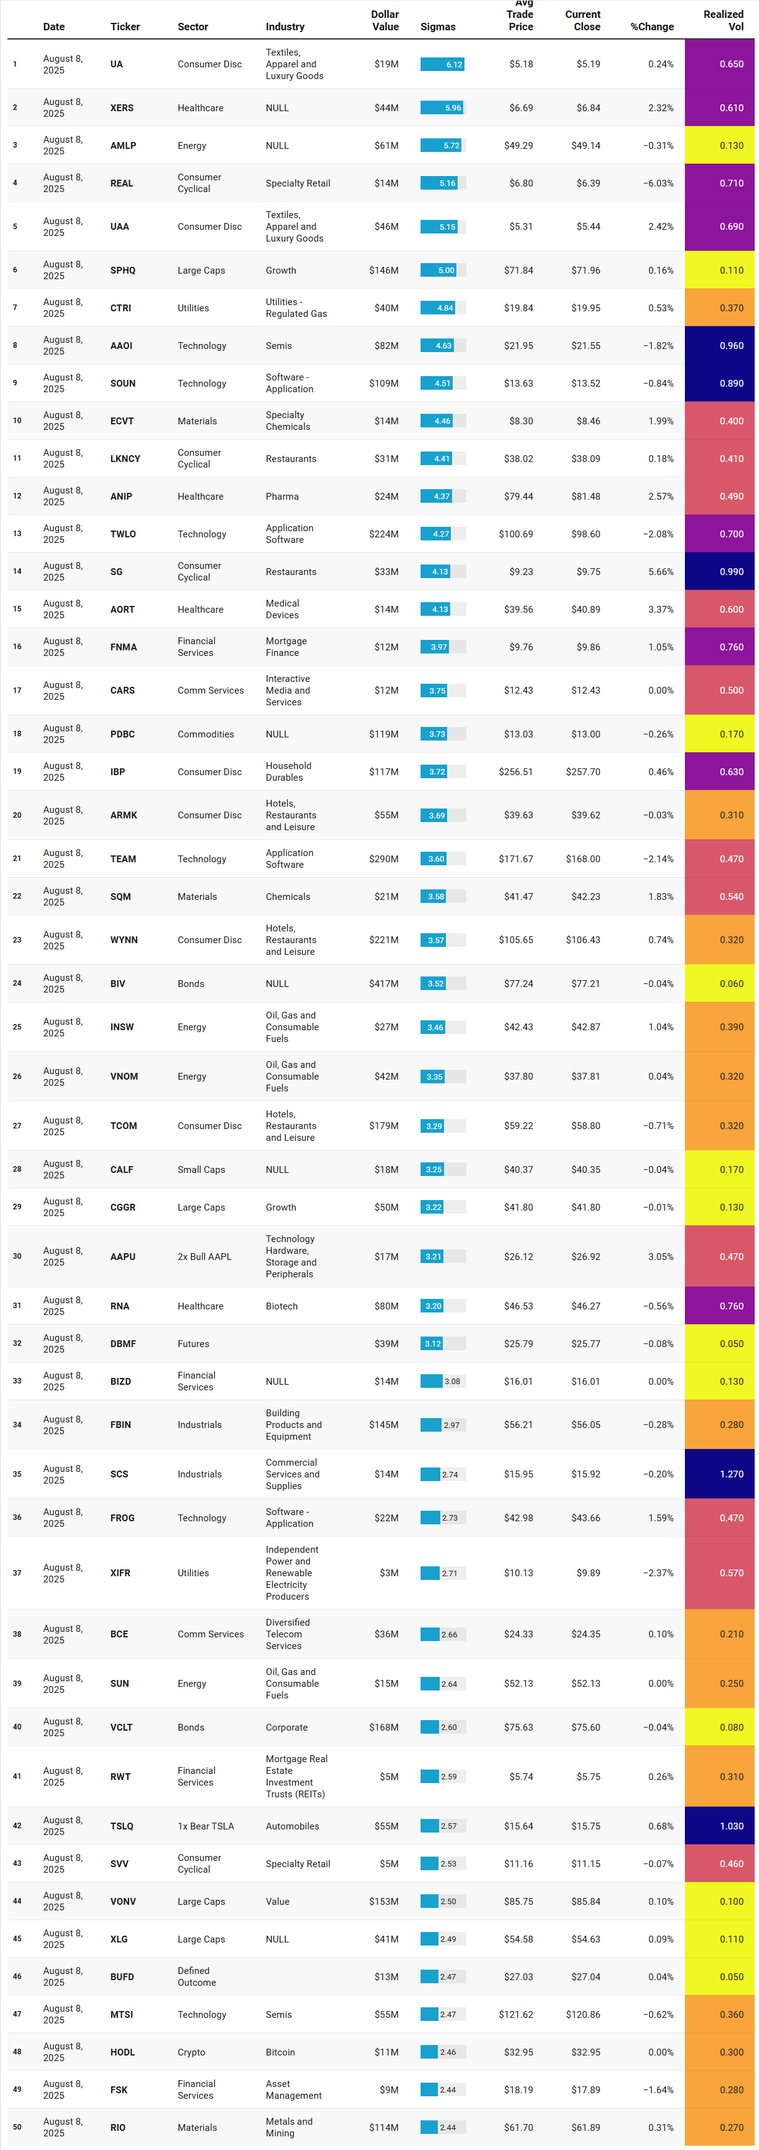
Task: Click the yellow 0.130 vol cell for AMLP
Action: (719, 145)
